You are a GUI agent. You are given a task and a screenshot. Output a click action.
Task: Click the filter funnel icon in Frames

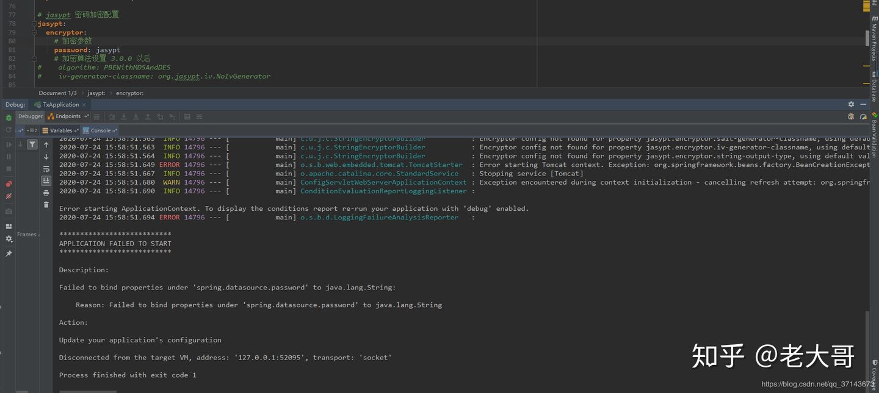pyautogui.click(x=32, y=144)
